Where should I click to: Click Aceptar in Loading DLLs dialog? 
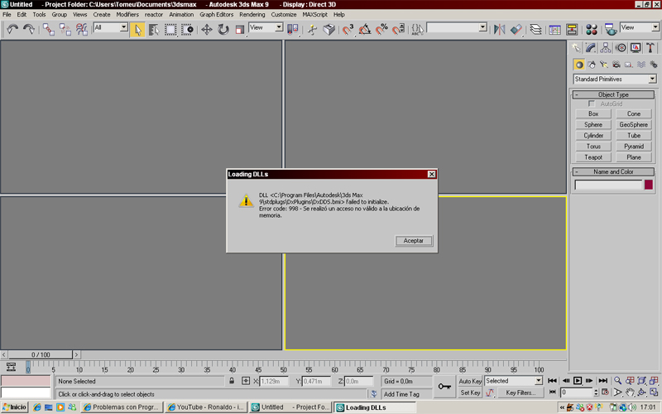414,241
